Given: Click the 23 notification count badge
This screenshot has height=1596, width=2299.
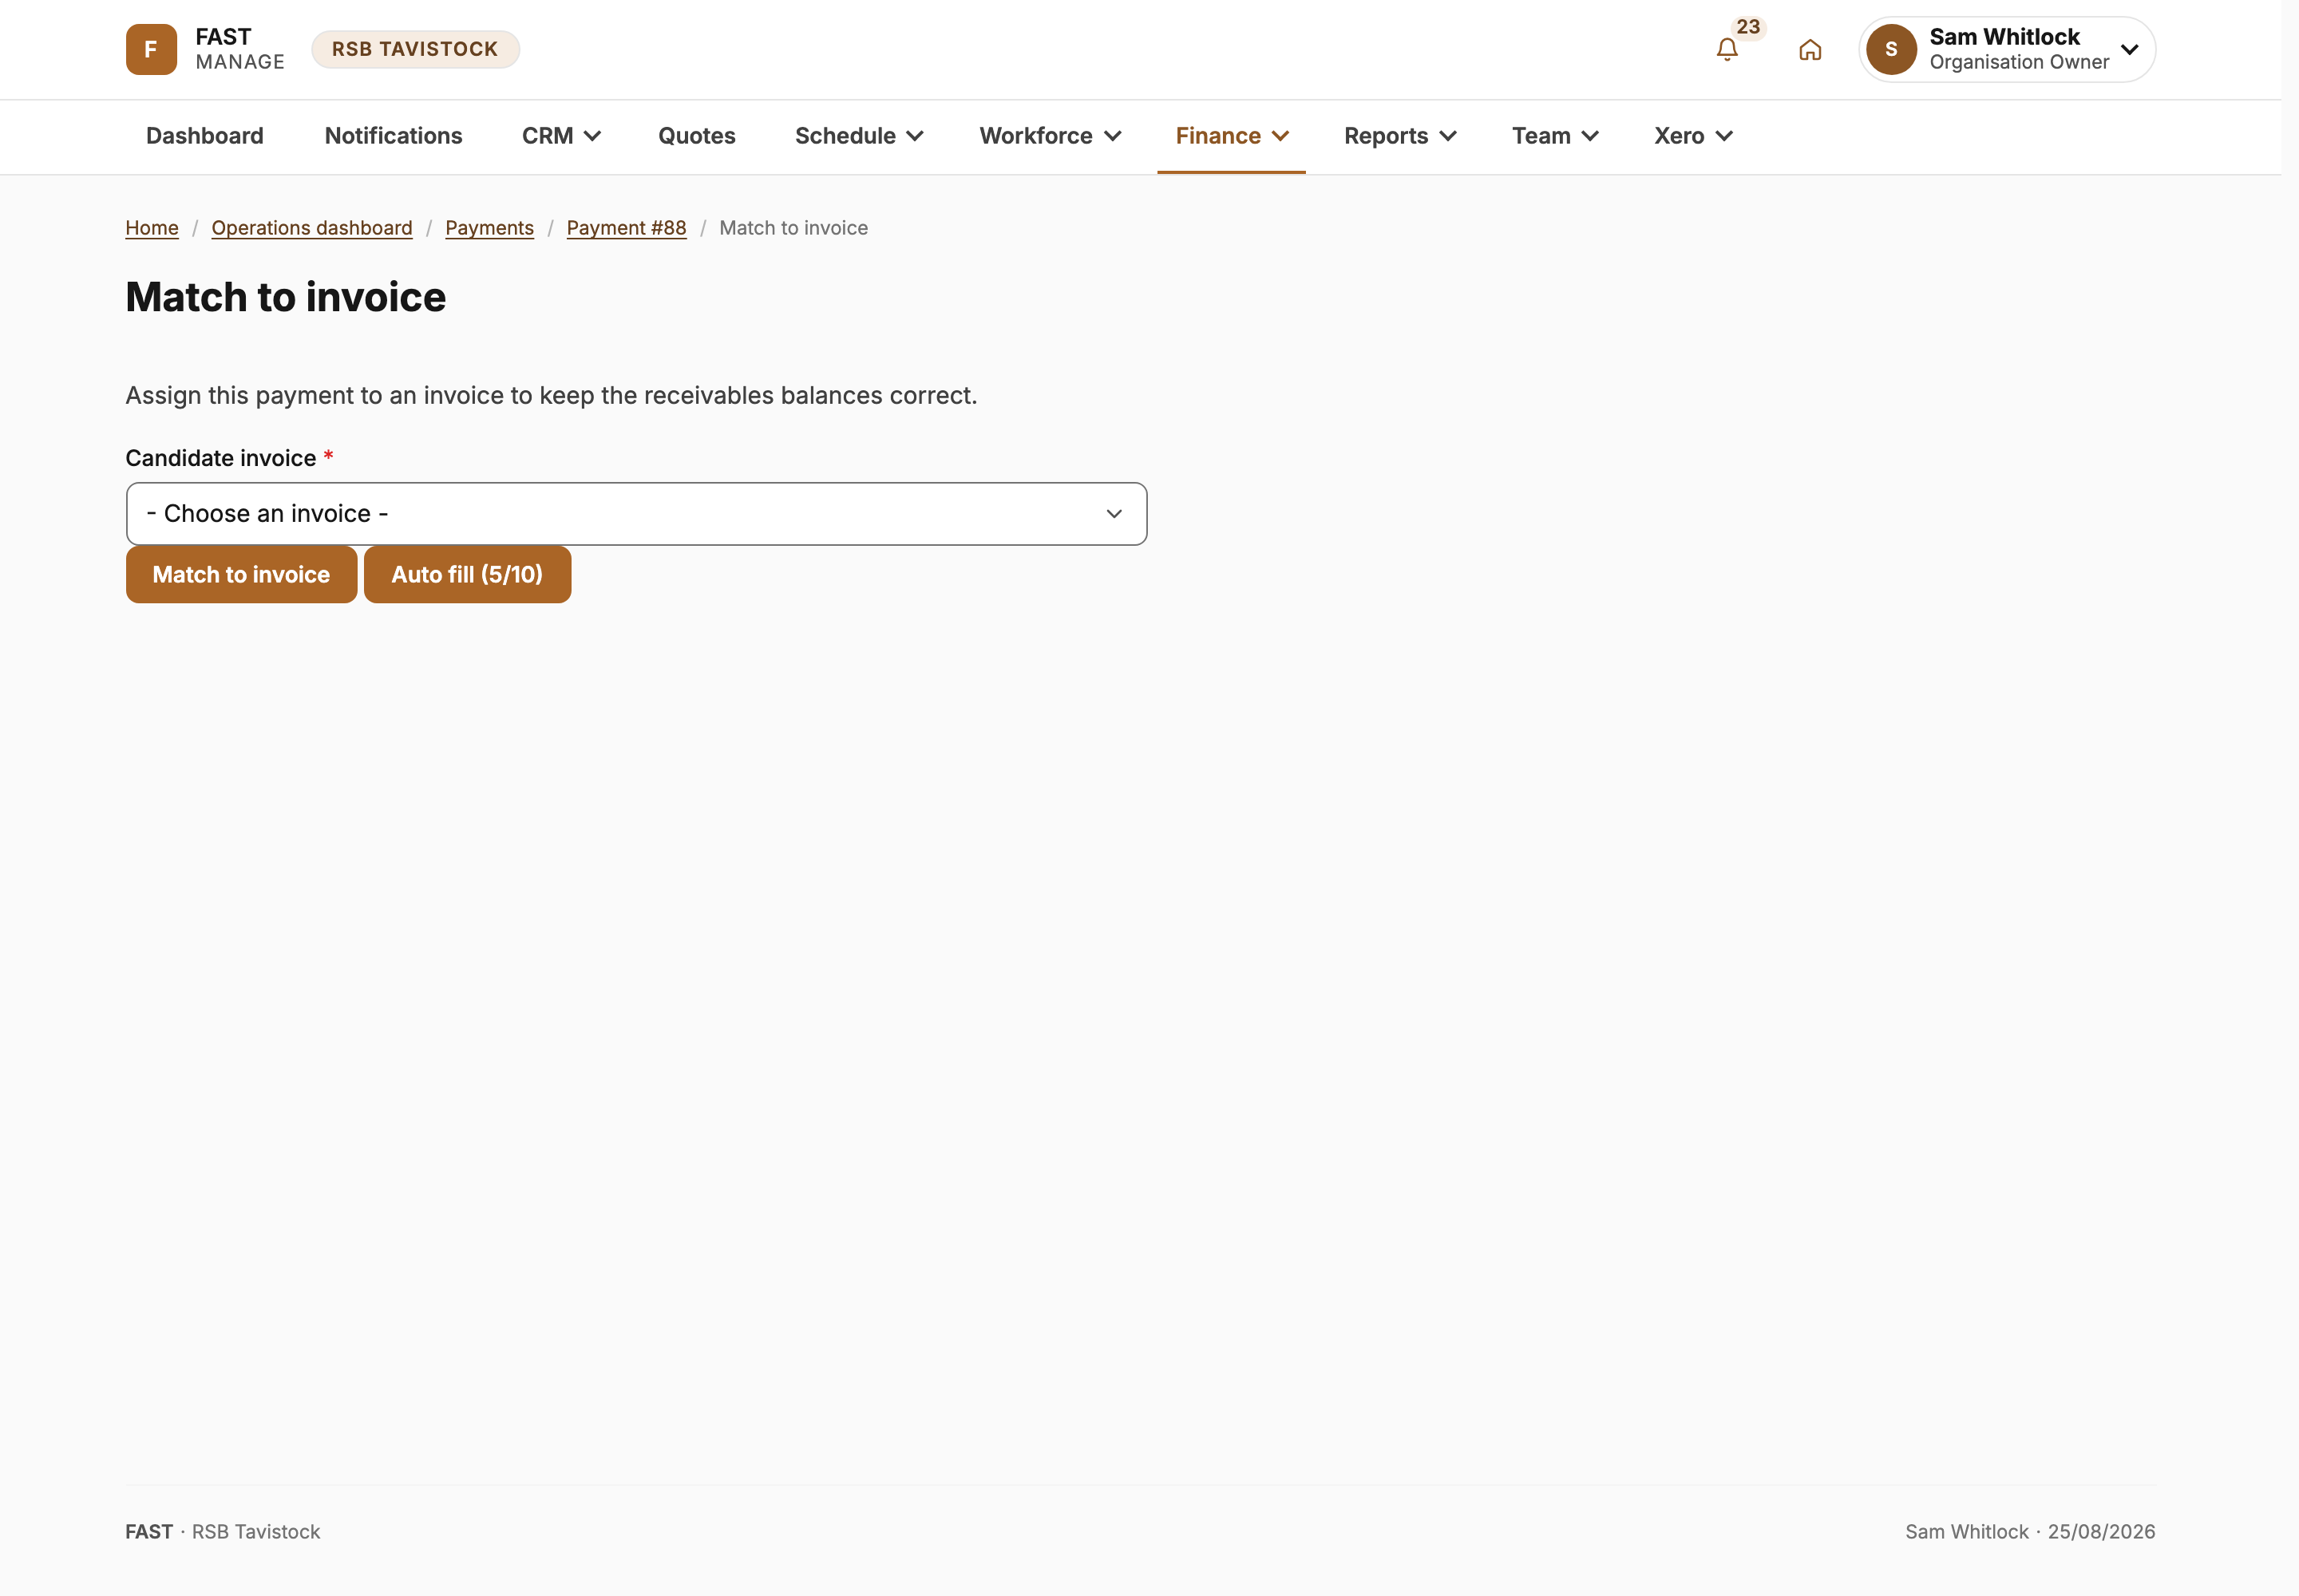Looking at the screenshot, I should (x=1747, y=27).
